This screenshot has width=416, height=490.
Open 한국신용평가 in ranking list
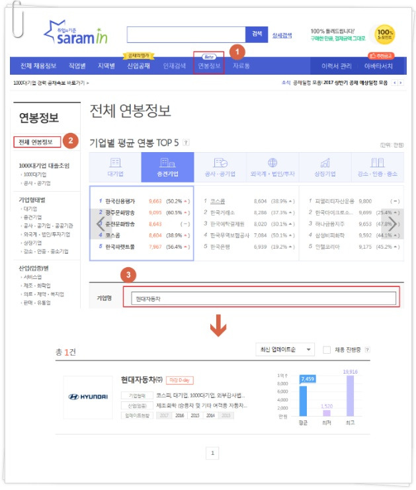tap(120, 201)
